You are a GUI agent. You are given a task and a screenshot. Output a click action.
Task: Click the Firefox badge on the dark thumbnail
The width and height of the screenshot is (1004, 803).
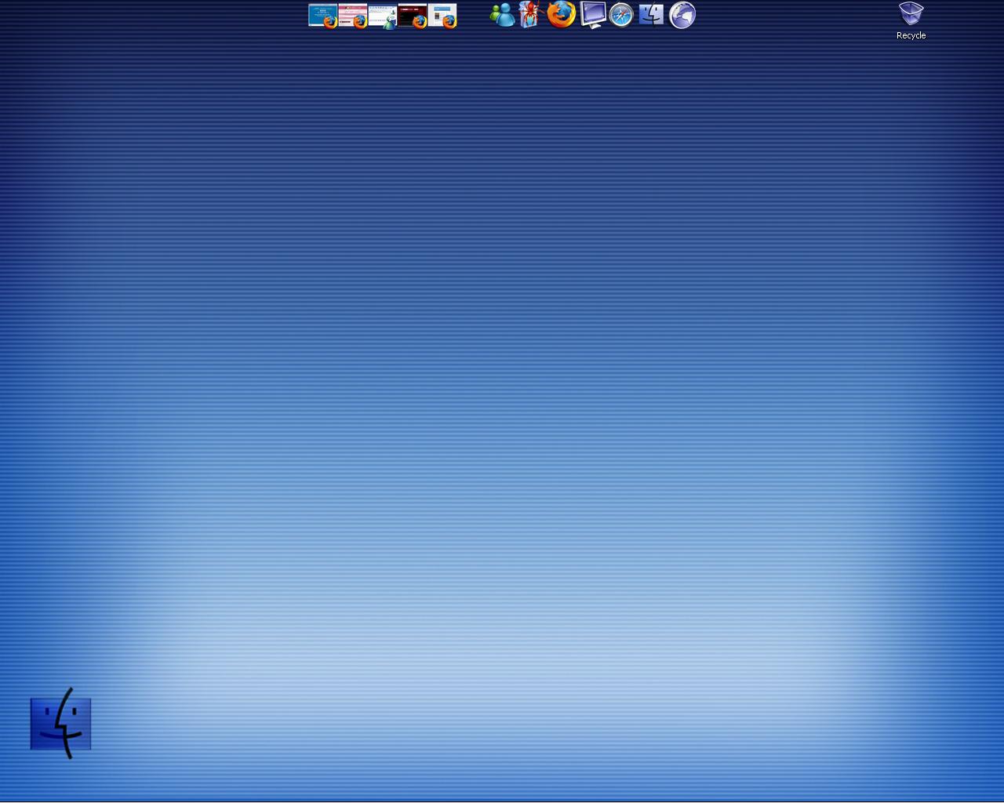(420, 22)
